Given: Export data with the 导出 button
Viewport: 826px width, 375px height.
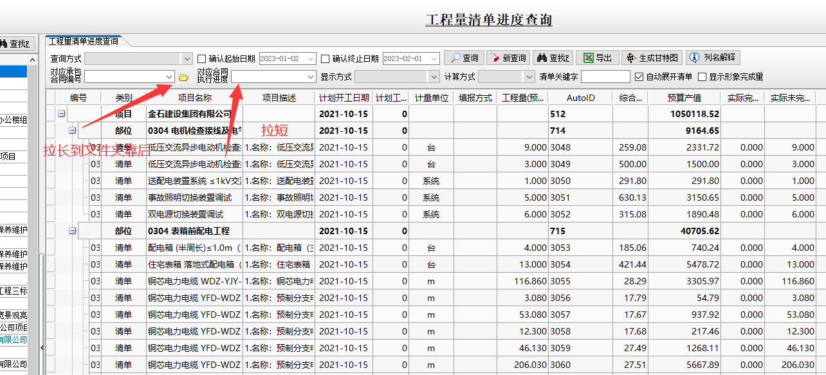Looking at the screenshot, I should pyautogui.click(x=597, y=58).
